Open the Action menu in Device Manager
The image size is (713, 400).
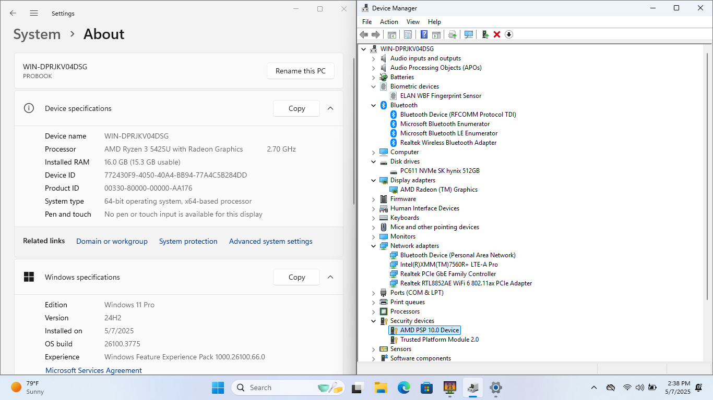point(389,22)
